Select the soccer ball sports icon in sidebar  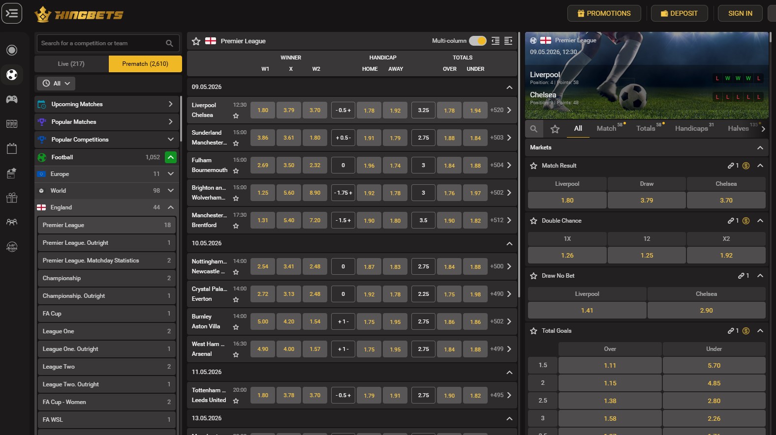click(x=12, y=75)
